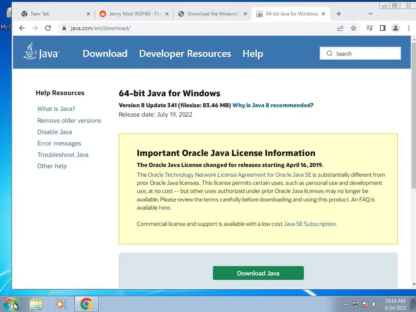The image size is (416, 312).
Task: Click the green Download Java button
Action: 258,273
